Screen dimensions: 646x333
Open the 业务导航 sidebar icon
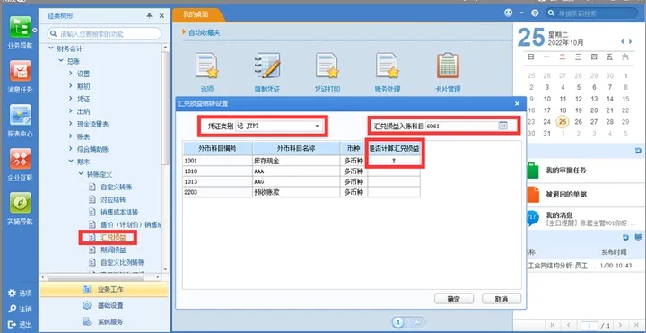[20, 28]
